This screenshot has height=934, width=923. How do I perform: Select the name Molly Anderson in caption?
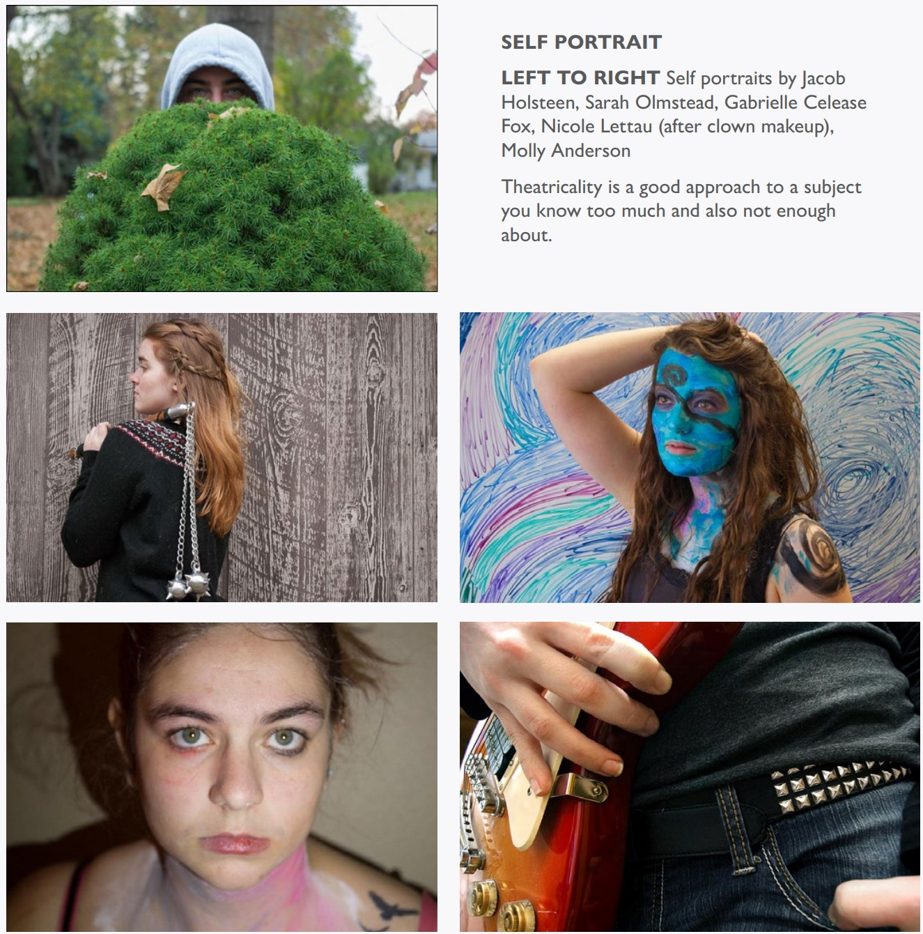click(x=566, y=151)
